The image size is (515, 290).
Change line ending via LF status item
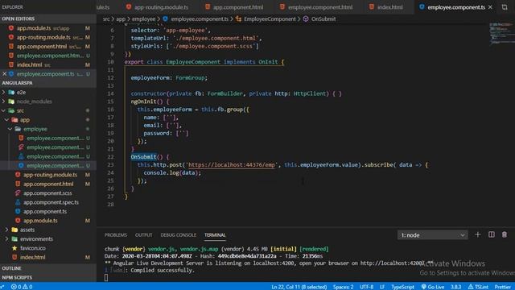[382, 287]
